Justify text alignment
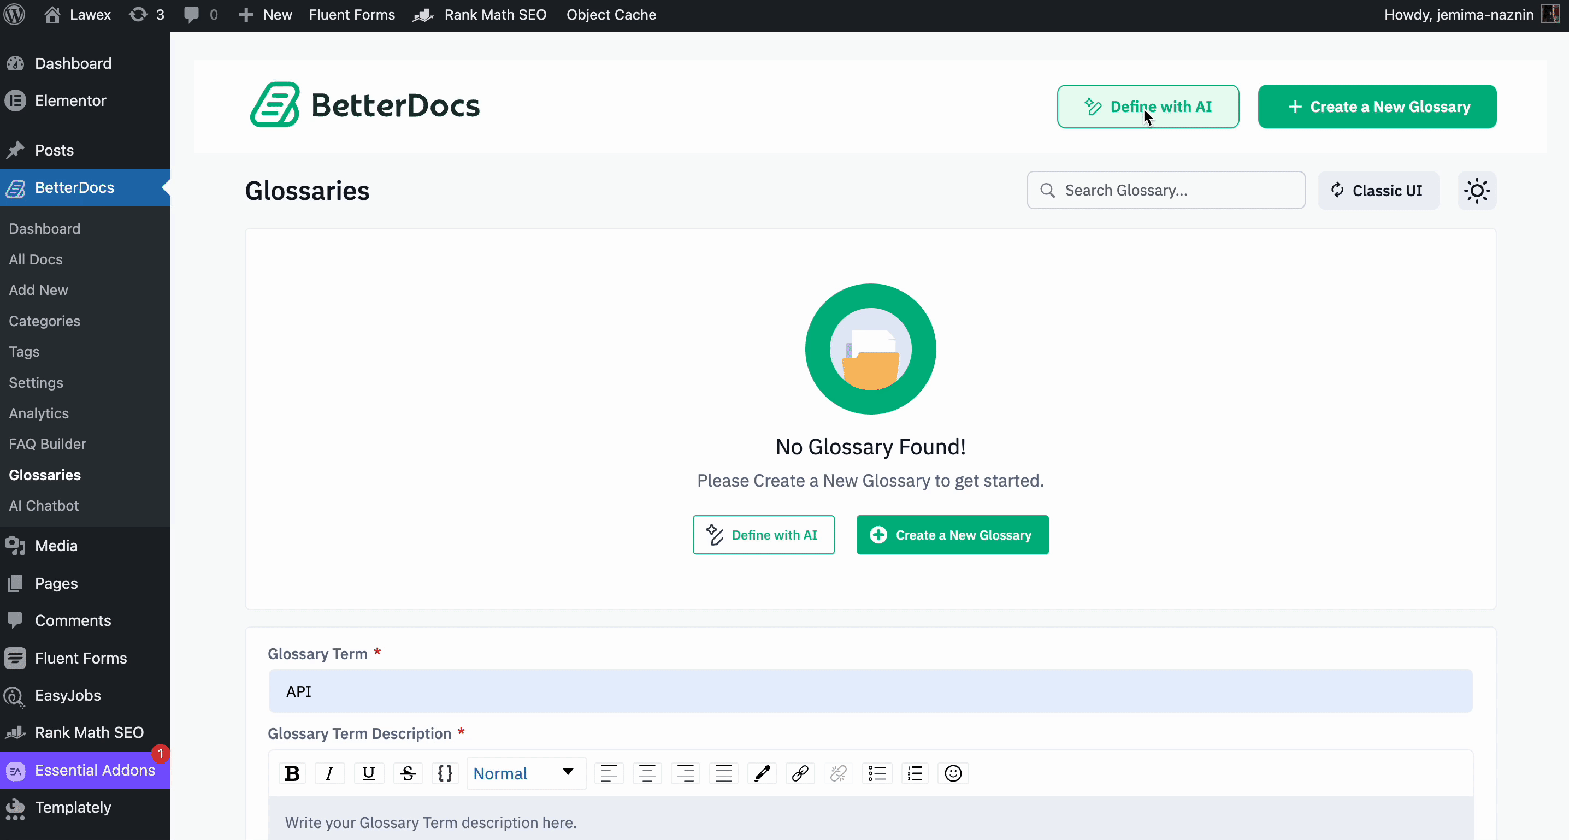Viewport: 1569px width, 840px height. tap(724, 773)
